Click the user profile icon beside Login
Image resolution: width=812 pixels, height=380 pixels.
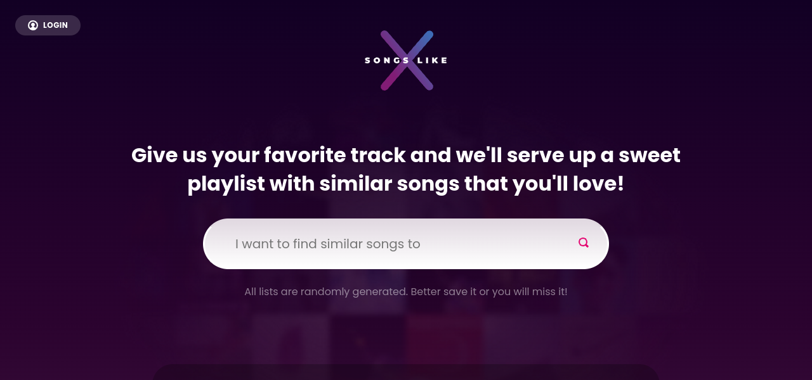33,25
